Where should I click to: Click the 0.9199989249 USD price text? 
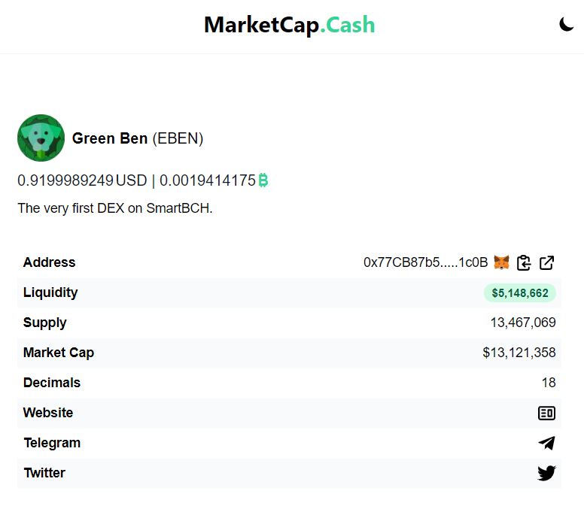point(82,180)
